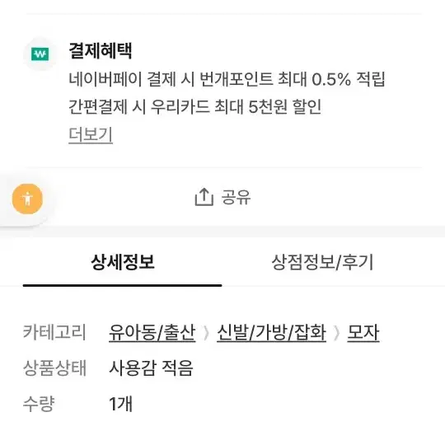
Task: Click chevron after 유아동/출산 breadcrumb
Action: coord(206,333)
